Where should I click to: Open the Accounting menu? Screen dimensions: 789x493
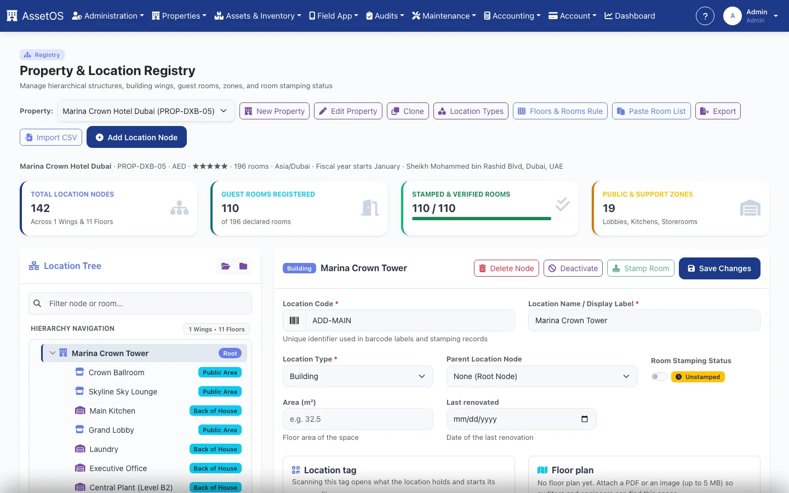click(512, 16)
